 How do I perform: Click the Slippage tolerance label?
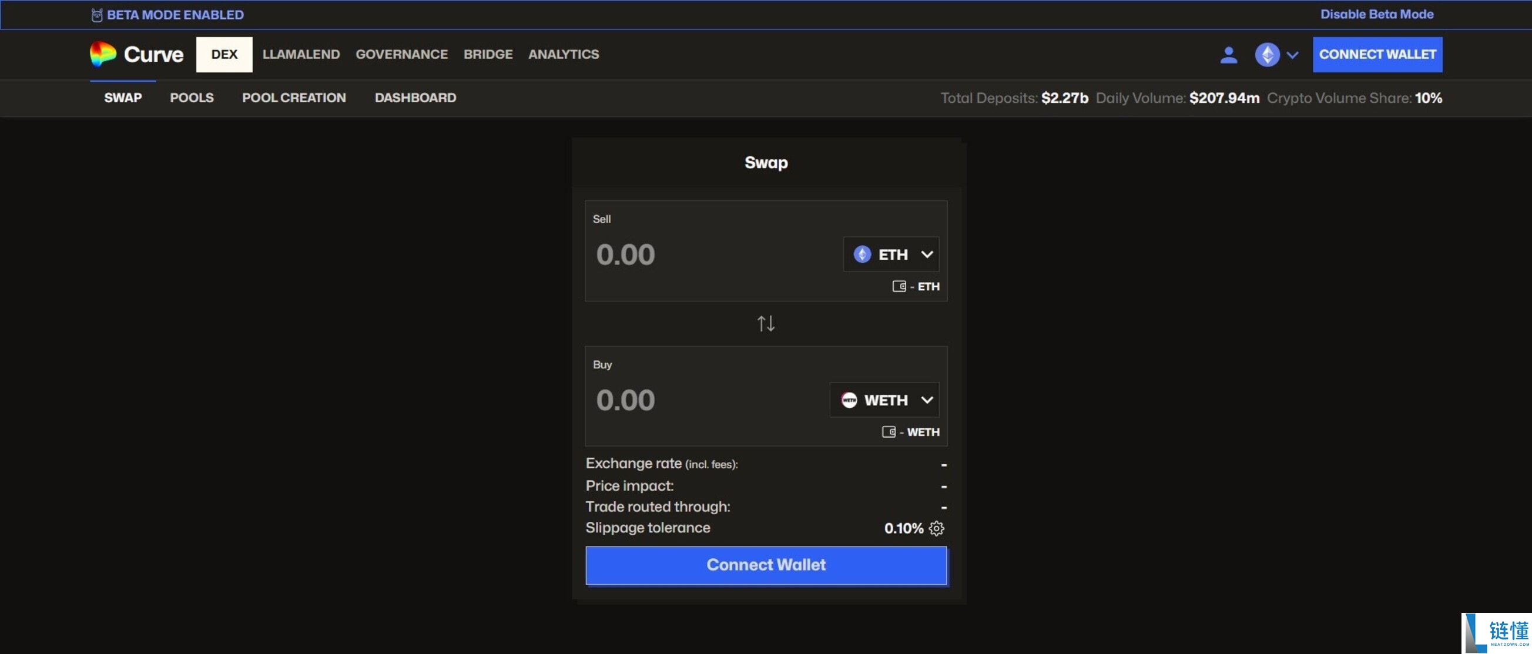coord(648,527)
